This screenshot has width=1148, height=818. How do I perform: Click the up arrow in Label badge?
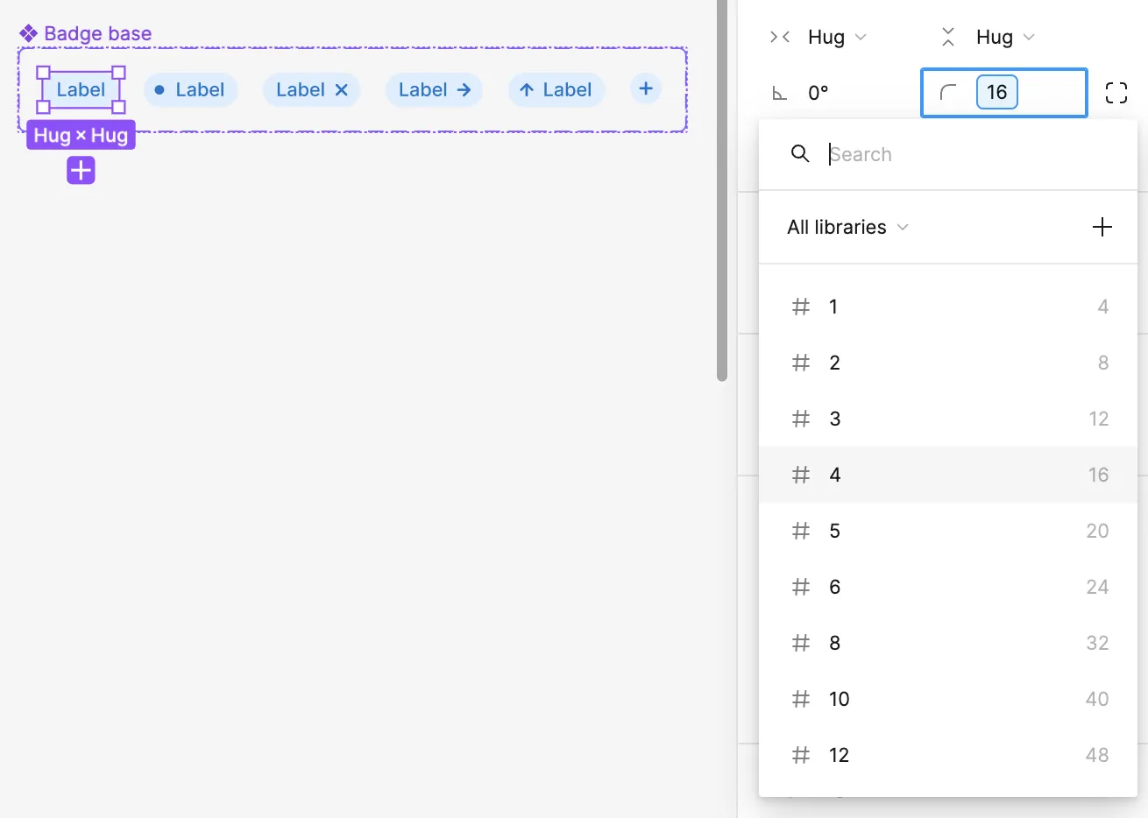pyautogui.click(x=527, y=90)
